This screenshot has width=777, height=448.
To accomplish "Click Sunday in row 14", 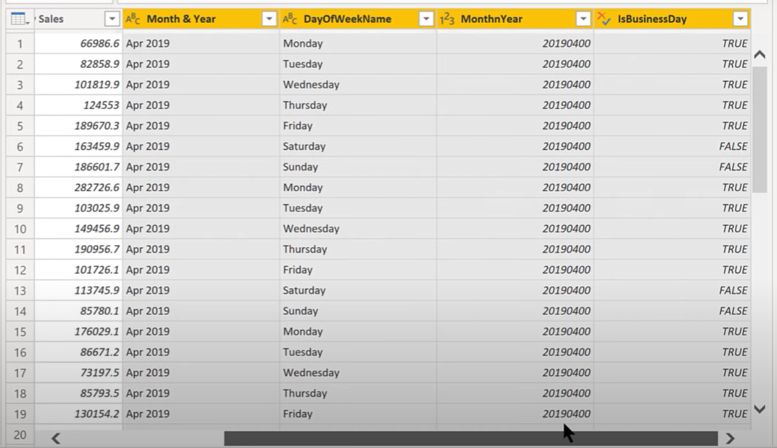I will pos(300,311).
